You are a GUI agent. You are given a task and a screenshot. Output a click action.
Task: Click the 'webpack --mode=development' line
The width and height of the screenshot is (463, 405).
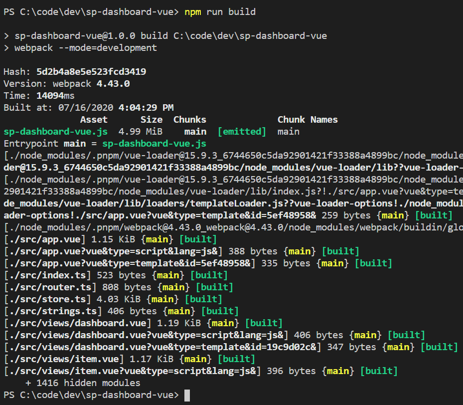click(x=80, y=48)
